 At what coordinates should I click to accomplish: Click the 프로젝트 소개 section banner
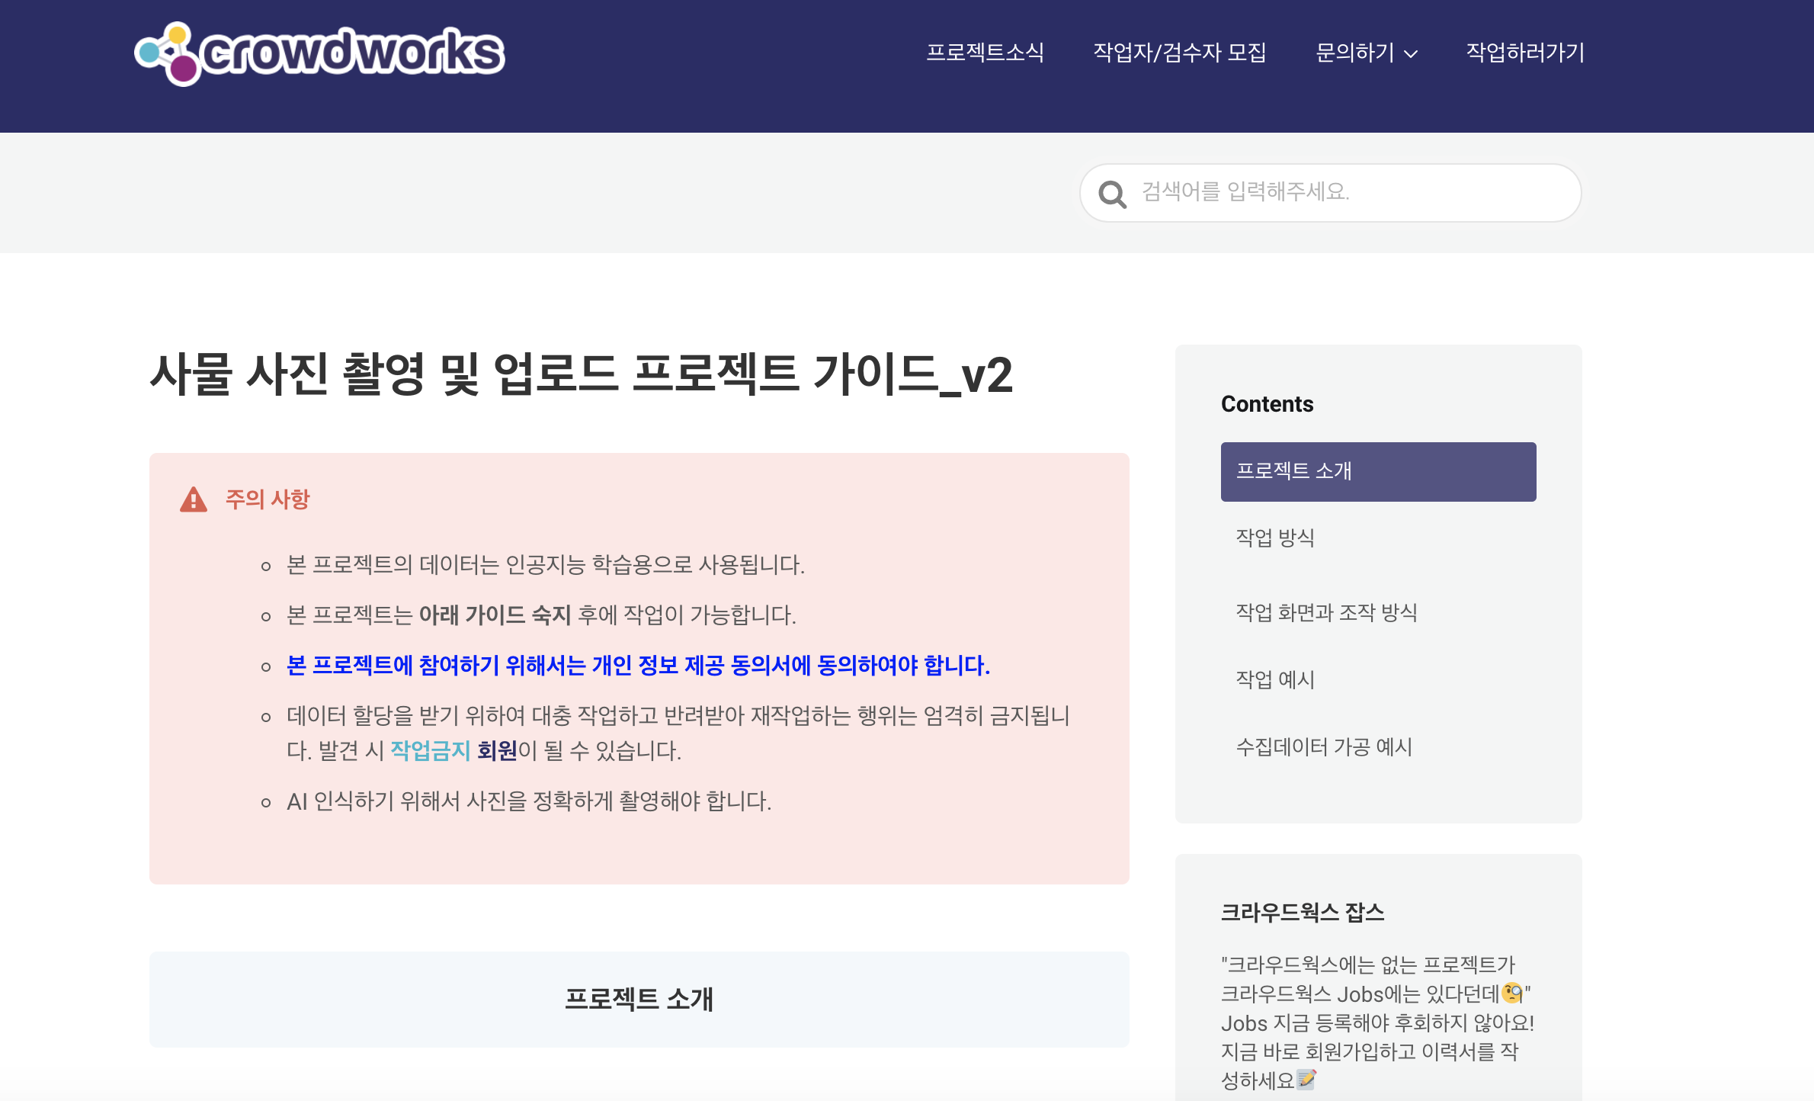coord(639,999)
